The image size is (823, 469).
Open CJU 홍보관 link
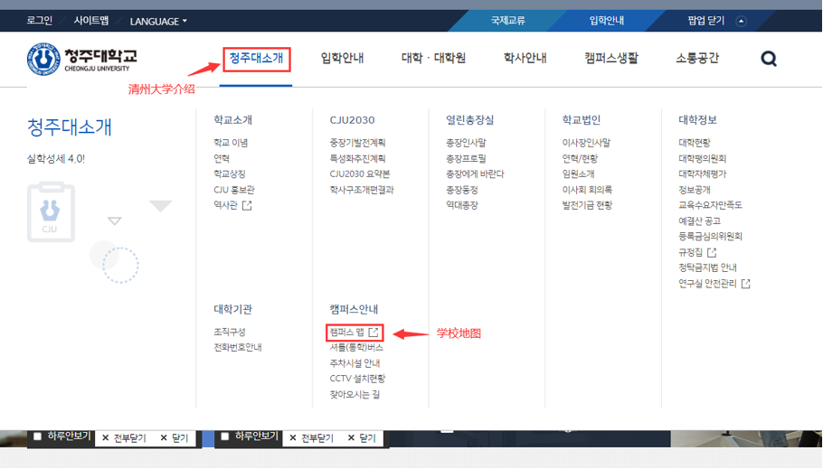(x=233, y=190)
